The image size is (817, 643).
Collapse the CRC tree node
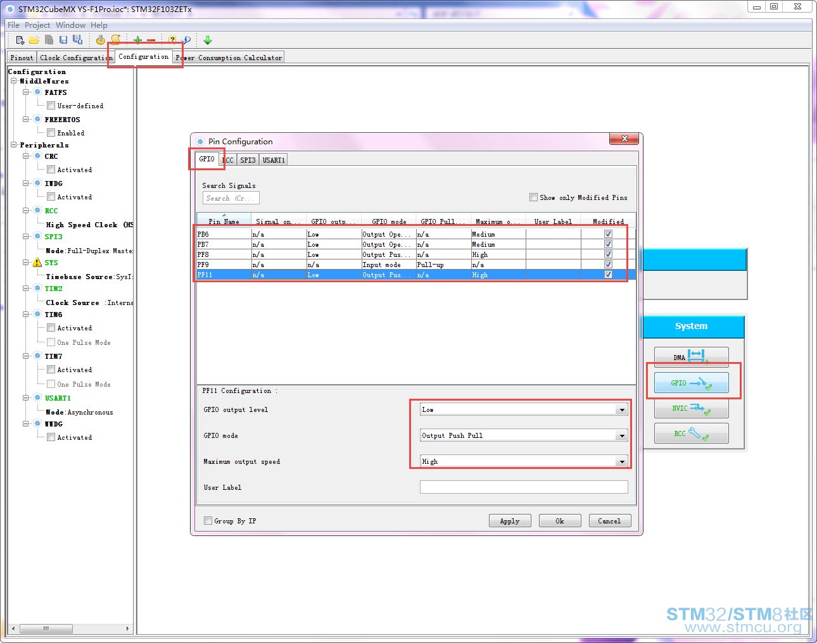pyautogui.click(x=26, y=156)
